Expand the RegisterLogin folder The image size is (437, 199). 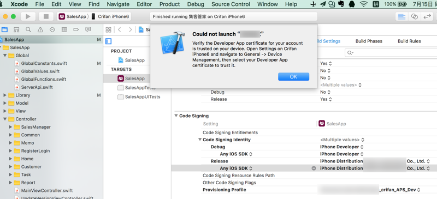[x=10, y=151]
